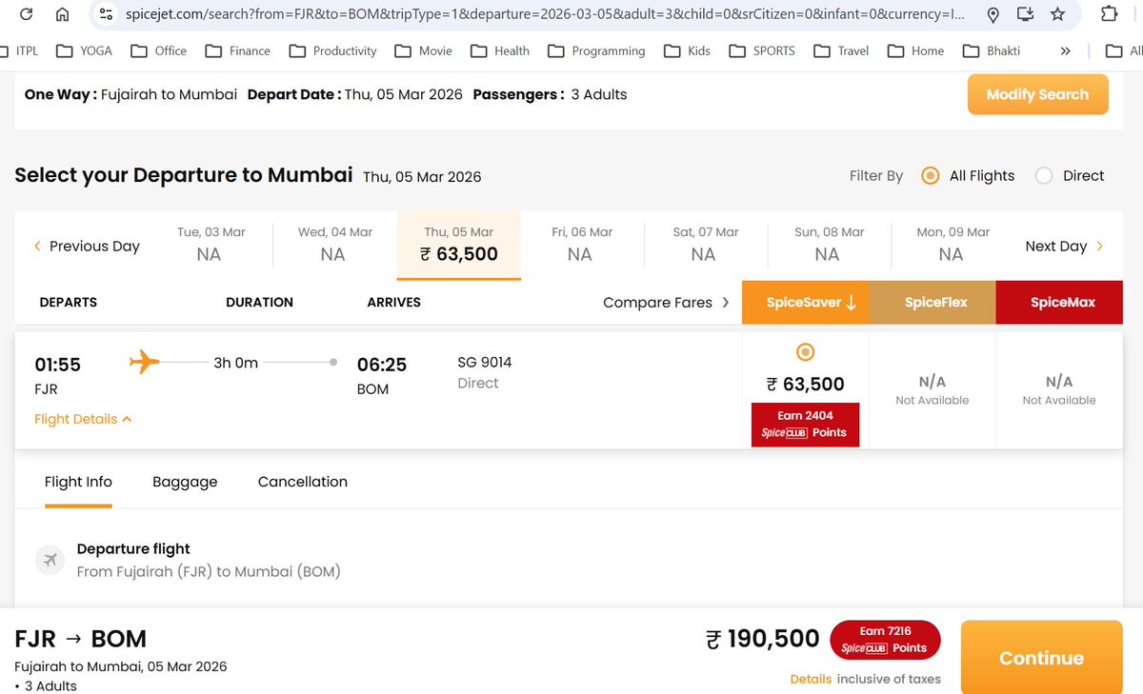Image resolution: width=1143 pixels, height=694 pixels.
Task: Open the Office bookmarks folder
Action: click(x=158, y=50)
